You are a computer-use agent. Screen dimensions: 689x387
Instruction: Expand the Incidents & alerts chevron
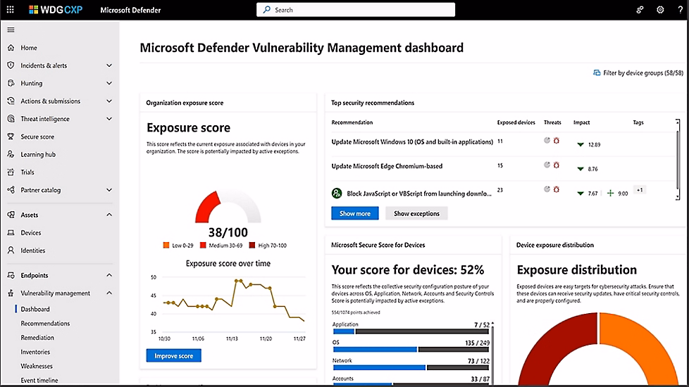click(x=109, y=65)
